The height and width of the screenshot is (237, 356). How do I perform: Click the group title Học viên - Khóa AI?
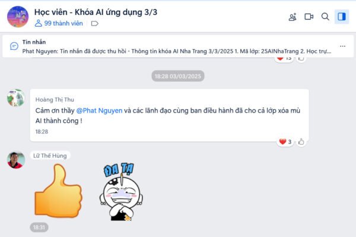coord(96,12)
